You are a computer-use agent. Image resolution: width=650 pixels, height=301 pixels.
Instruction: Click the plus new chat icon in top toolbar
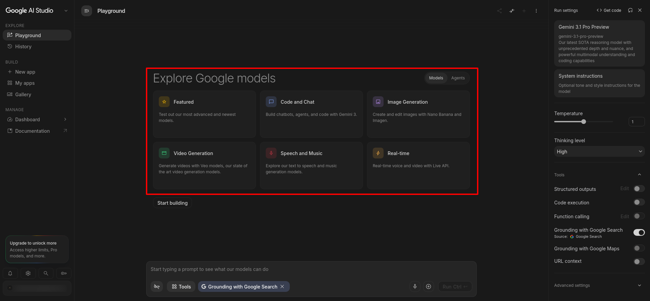(x=524, y=11)
